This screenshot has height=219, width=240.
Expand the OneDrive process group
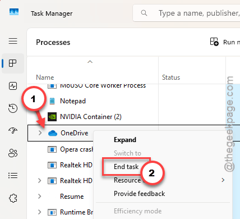[x=40, y=133]
